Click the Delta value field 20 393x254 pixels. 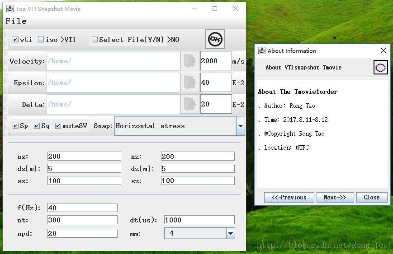pos(216,104)
